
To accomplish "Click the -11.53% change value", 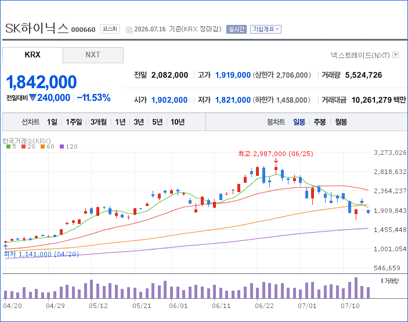I will (93, 98).
